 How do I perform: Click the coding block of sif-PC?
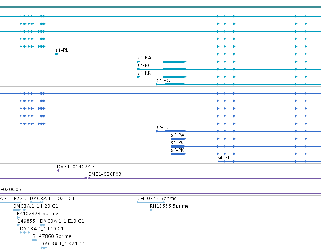pos(178,146)
